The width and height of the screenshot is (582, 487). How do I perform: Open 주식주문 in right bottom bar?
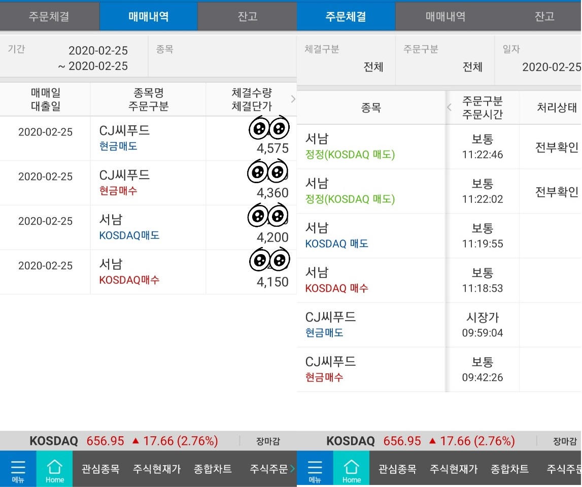click(564, 469)
